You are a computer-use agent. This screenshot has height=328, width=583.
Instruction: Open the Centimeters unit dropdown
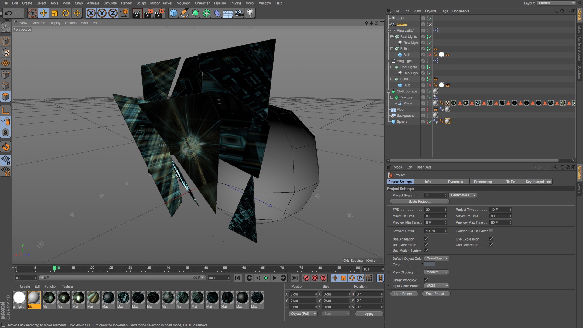(x=462, y=195)
